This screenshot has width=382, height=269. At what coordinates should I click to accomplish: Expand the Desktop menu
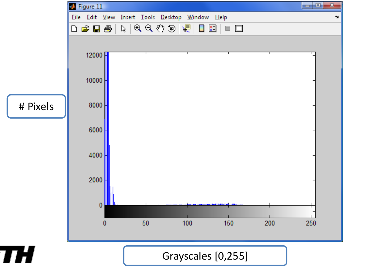pyautogui.click(x=171, y=17)
